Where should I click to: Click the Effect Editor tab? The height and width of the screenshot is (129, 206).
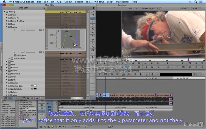point(24,8)
